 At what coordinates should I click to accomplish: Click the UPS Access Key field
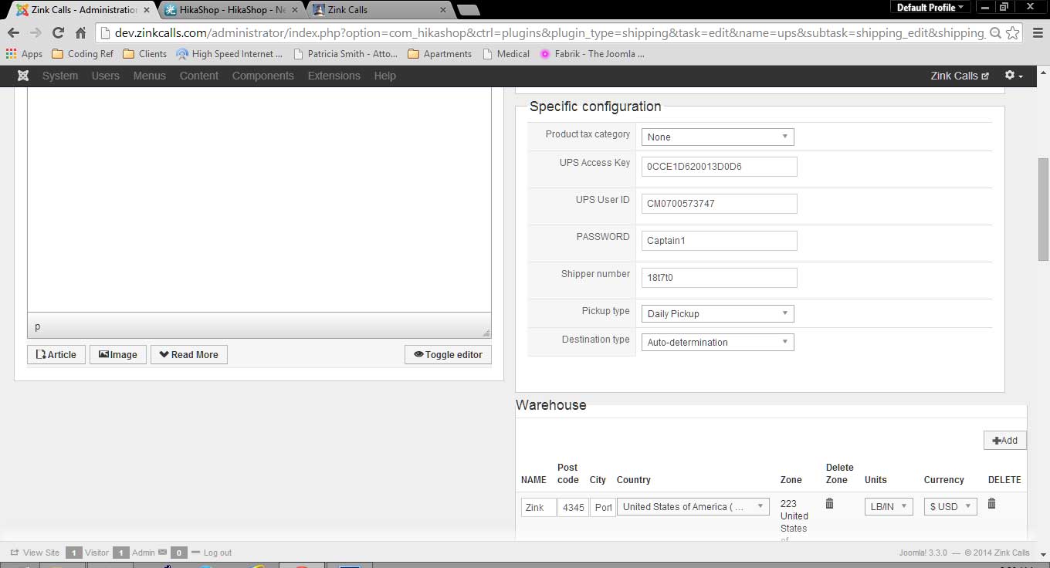(720, 166)
